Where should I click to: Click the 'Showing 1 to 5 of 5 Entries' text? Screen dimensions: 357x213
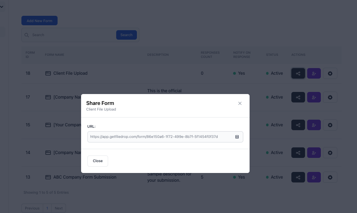[46, 192]
